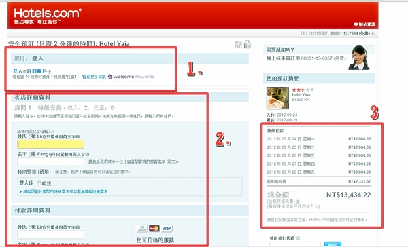The width and height of the screenshot is (408, 247).
Task: Click the NT$13,434.22 total amount
Action: [348, 195]
